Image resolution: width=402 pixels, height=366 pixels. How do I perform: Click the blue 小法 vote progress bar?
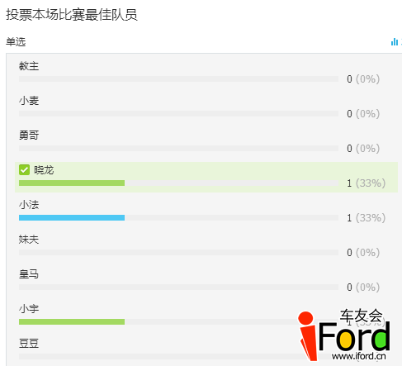[72, 218]
